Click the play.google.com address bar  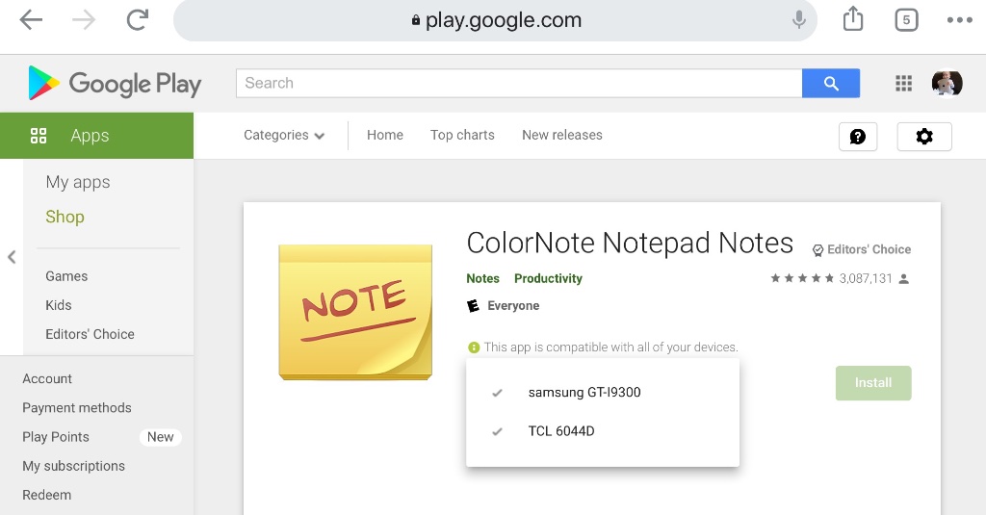(x=496, y=20)
